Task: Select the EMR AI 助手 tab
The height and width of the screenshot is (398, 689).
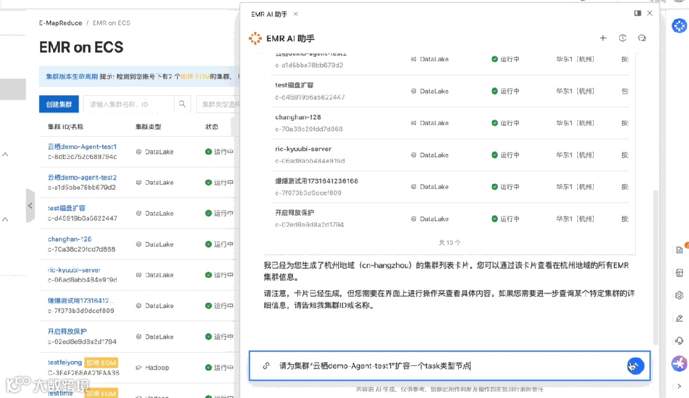Action: click(x=269, y=14)
